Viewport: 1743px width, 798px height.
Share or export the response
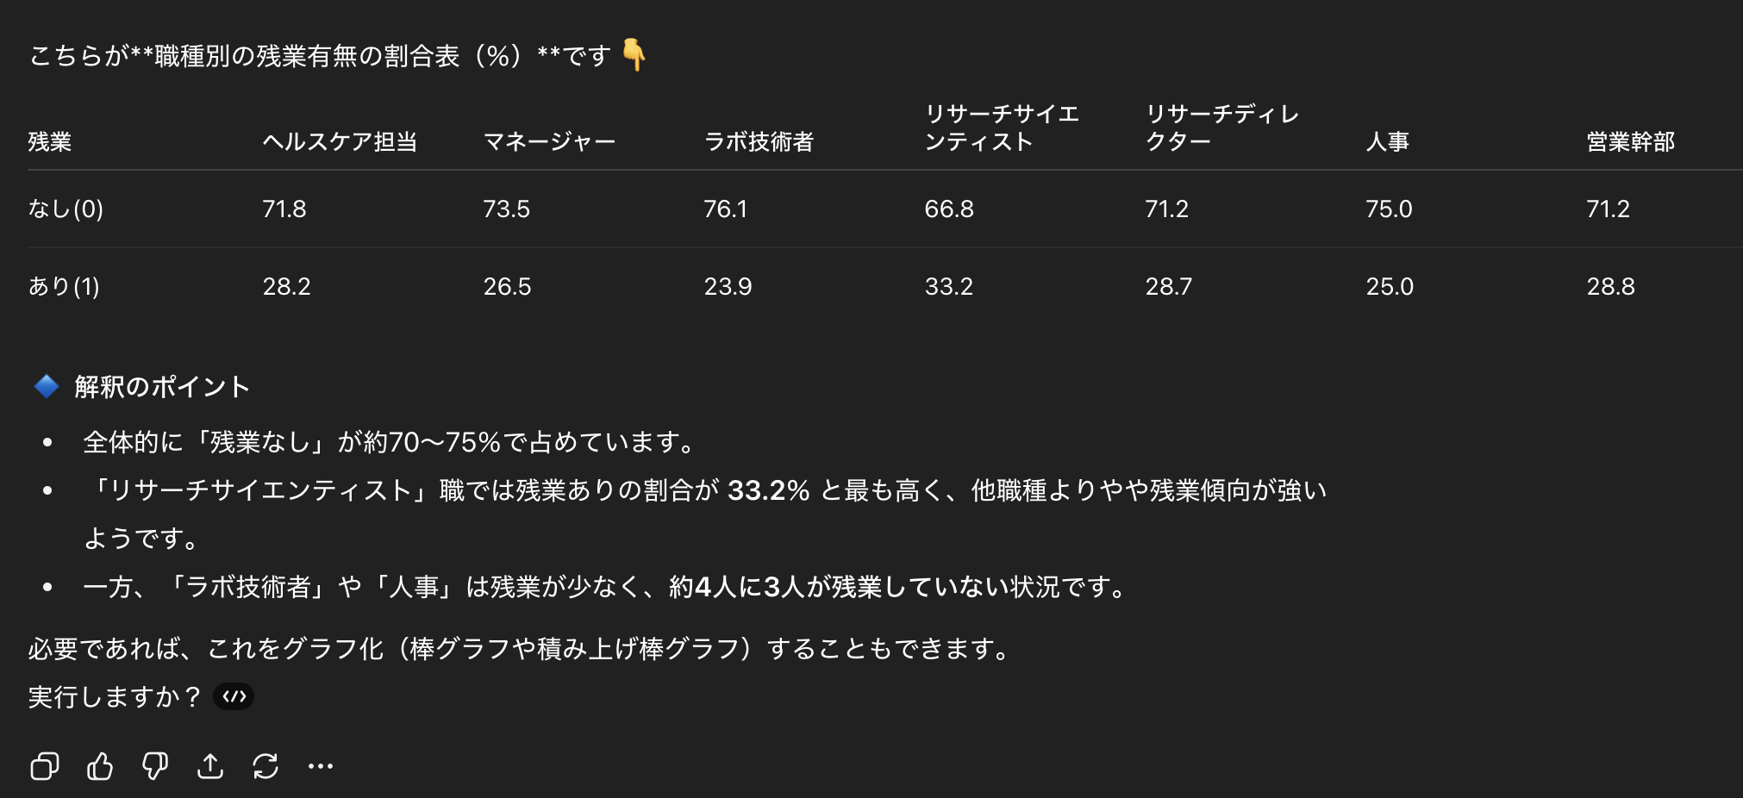pos(210,765)
